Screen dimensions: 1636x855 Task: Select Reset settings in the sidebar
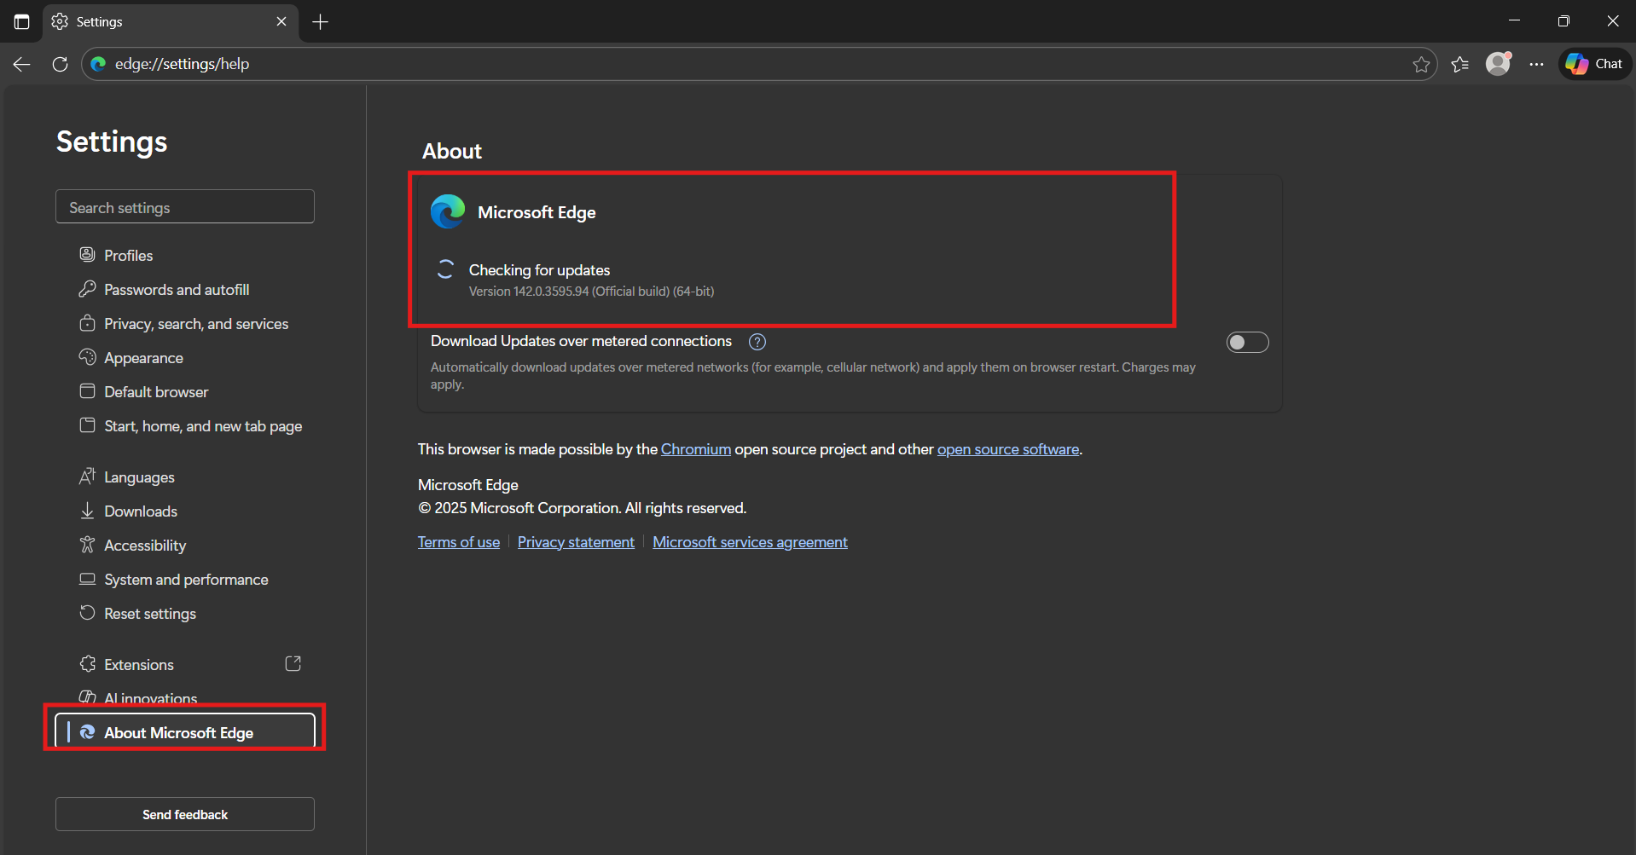click(148, 613)
